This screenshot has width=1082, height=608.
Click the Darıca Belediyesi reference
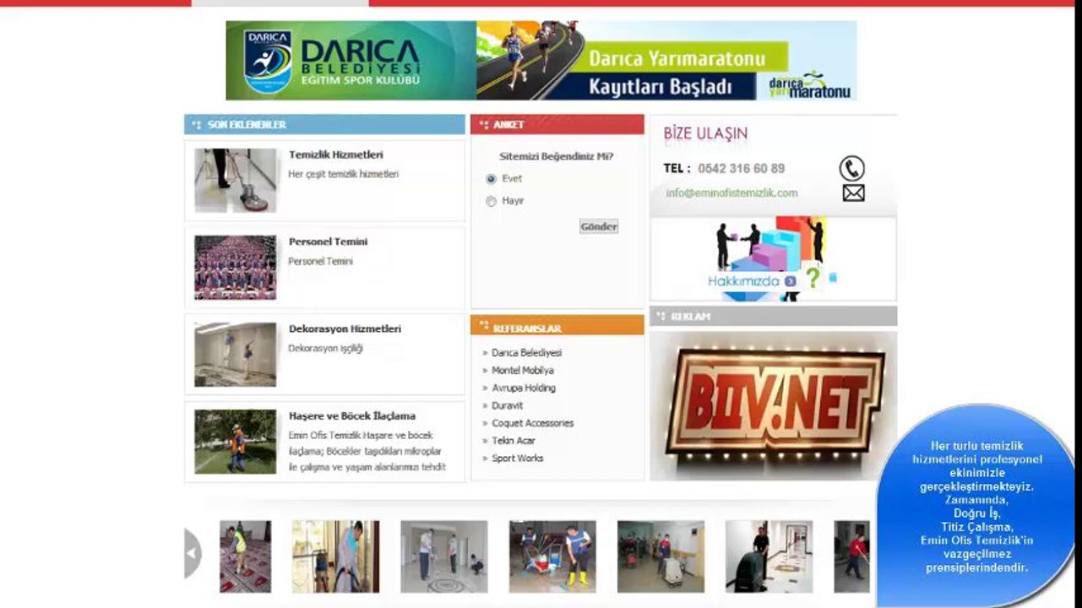[526, 353]
